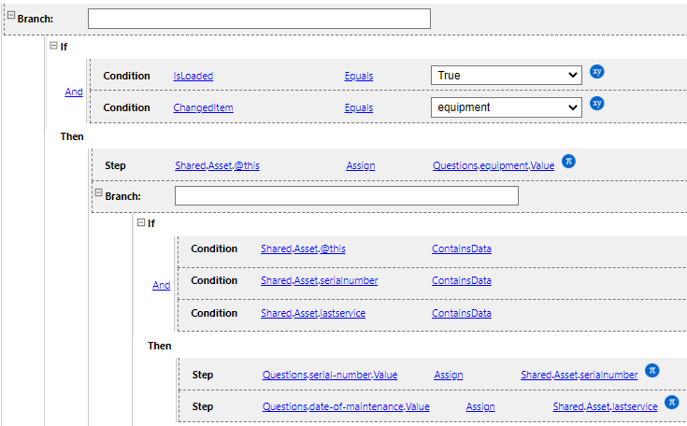Click the pi icon after Shared.Asset.serialnumber step
The image size is (687, 426).
point(652,371)
